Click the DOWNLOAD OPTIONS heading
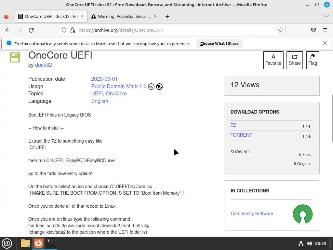Image resolution: width=333 pixels, height=250 pixels. [x=255, y=112]
